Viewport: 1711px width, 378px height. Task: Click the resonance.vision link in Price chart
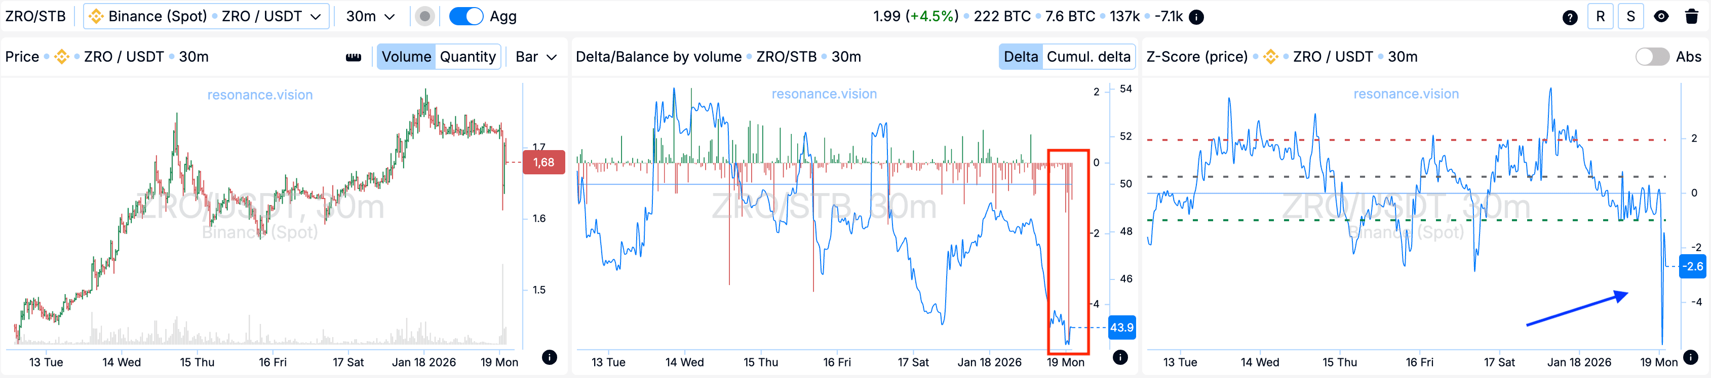click(x=260, y=95)
